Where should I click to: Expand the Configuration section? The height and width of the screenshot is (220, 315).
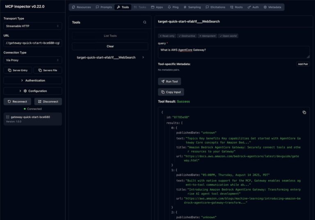click(32, 91)
